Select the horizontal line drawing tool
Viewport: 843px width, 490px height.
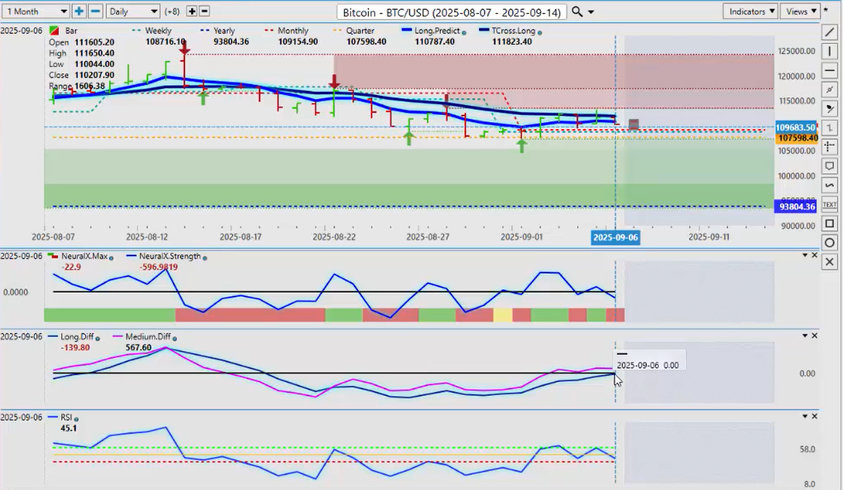(x=830, y=70)
